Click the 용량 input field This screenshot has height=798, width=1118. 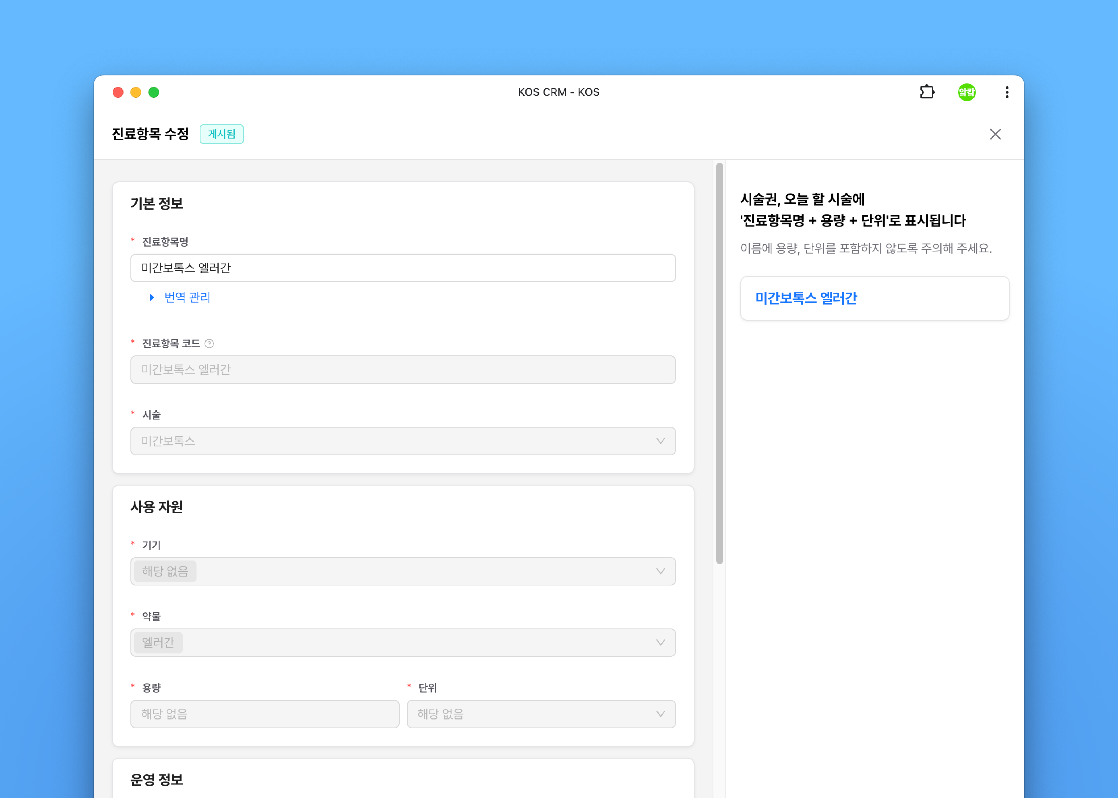pyautogui.click(x=265, y=713)
